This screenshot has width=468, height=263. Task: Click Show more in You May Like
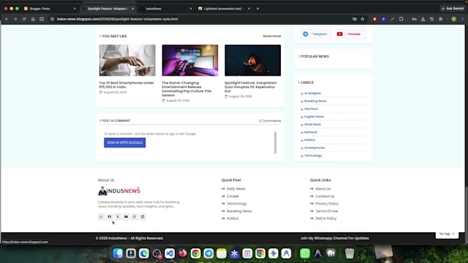pyautogui.click(x=272, y=36)
